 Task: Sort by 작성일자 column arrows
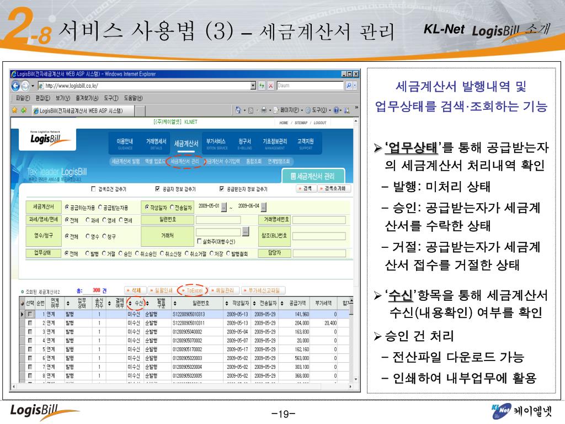[x=227, y=304]
